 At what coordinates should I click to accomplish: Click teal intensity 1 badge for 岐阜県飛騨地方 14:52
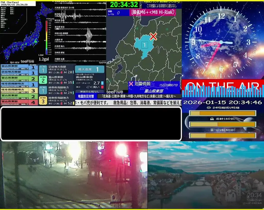click(43, 90)
